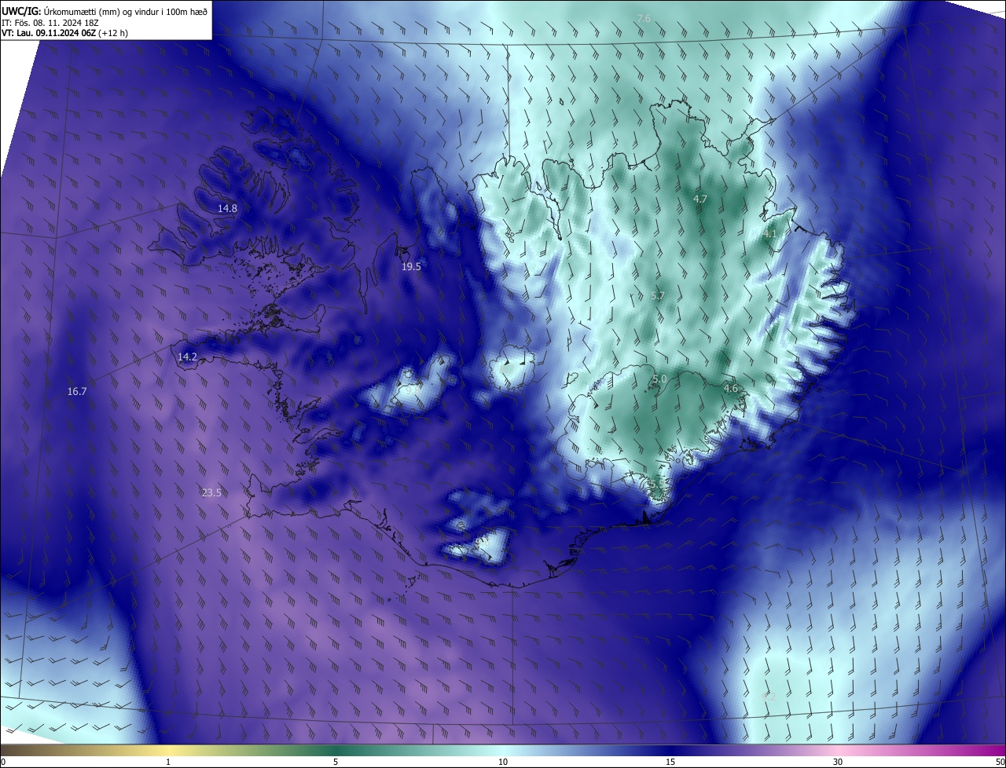1006x768 pixels.
Task: Click the 14.2 value label
Action: click(x=187, y=357)
